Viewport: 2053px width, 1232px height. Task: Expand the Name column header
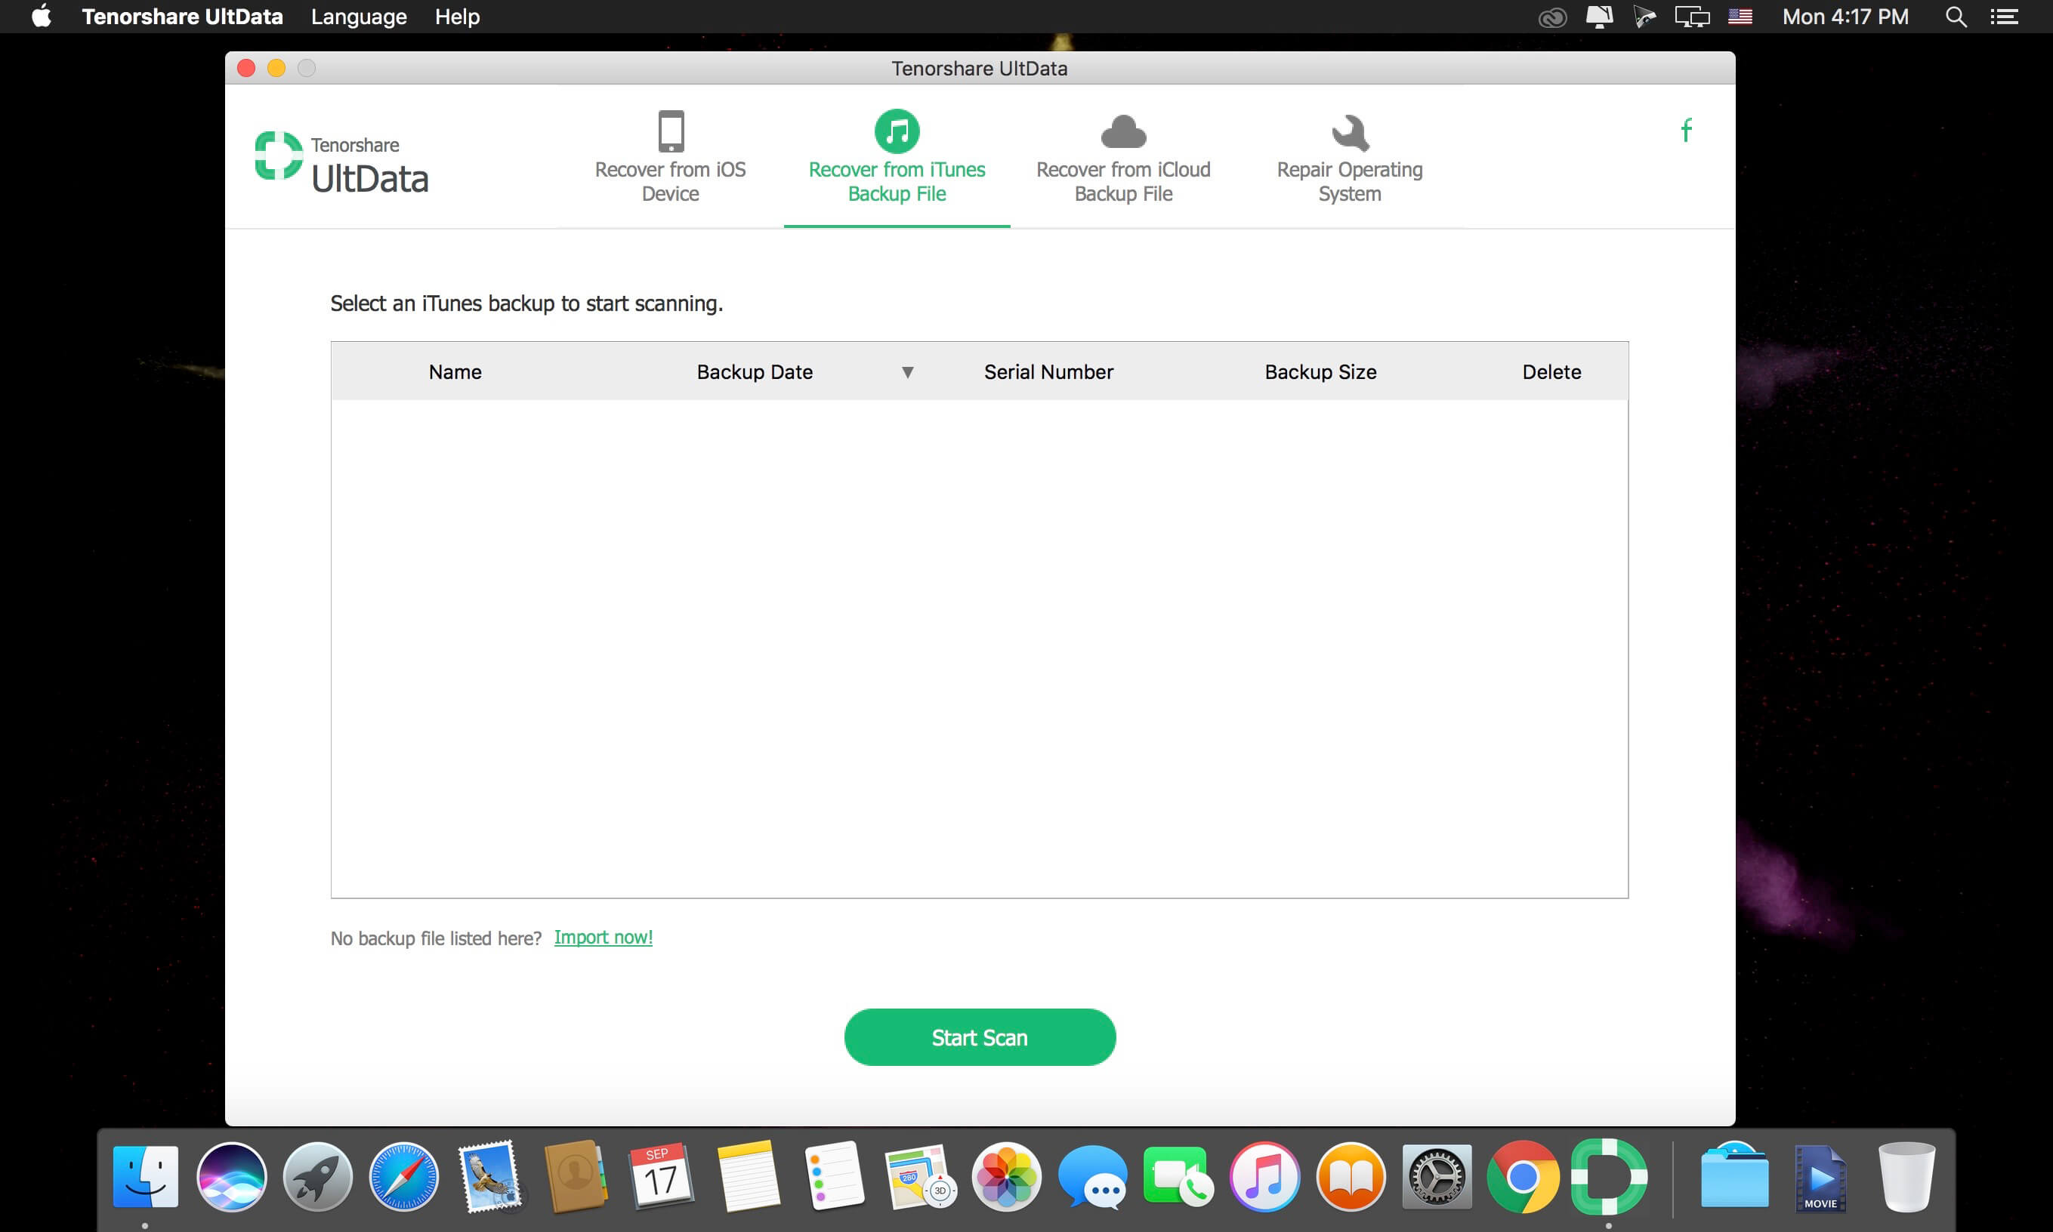[455, 371]
